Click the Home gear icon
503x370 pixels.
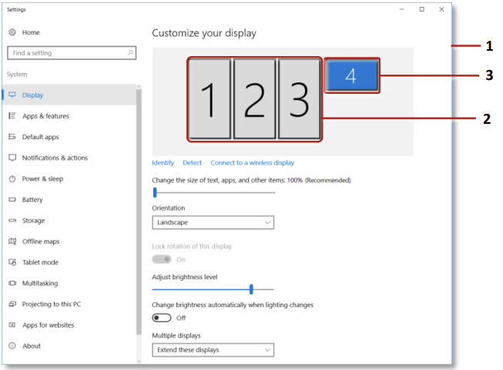pyautogui.click(x=12, y=32)
